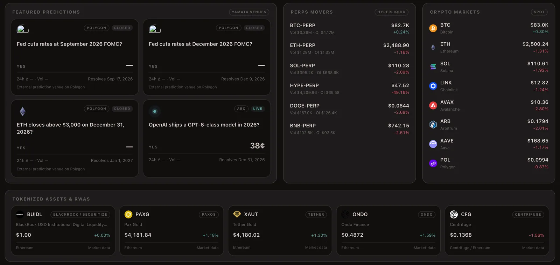Select the SOL-PERP row
This screenshot has height=265, width=560.
coord(349,69)
